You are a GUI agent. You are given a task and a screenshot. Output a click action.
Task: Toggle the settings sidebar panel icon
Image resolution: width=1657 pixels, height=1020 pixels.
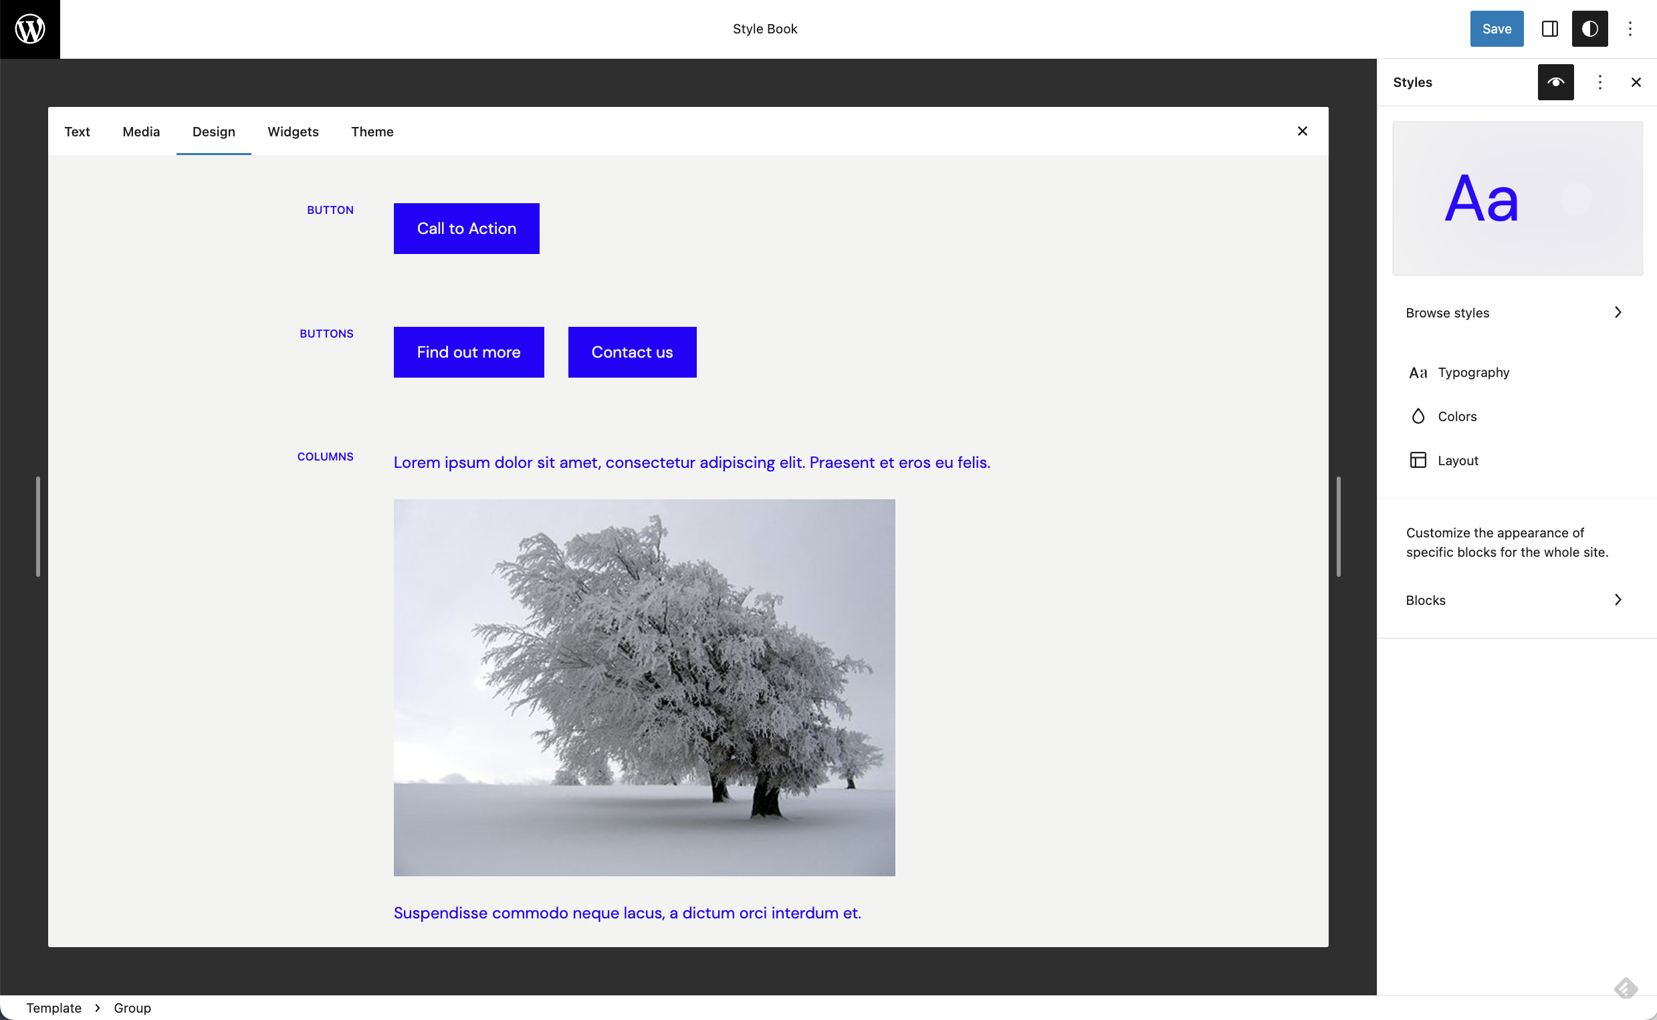point(1550,29)
